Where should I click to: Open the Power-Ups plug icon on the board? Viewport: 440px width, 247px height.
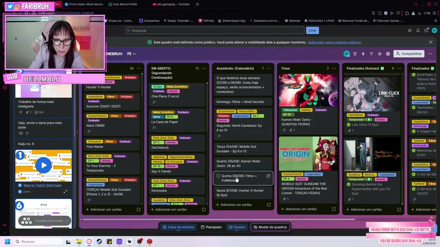click(355, 54)
